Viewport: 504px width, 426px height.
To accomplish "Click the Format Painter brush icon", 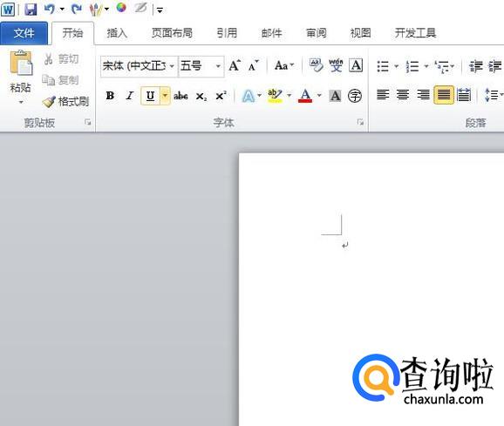I will click(49, 101).
